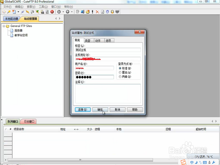Click the headphones support toolbar icon
The height and width of the screenshot is (165, 220).
(x=112, y=12)
